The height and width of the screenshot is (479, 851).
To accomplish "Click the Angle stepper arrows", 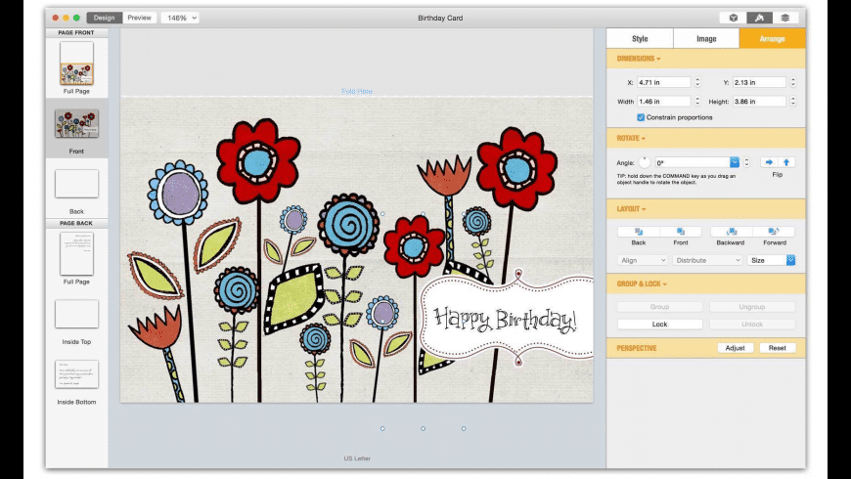I will (x=746, y=162).
